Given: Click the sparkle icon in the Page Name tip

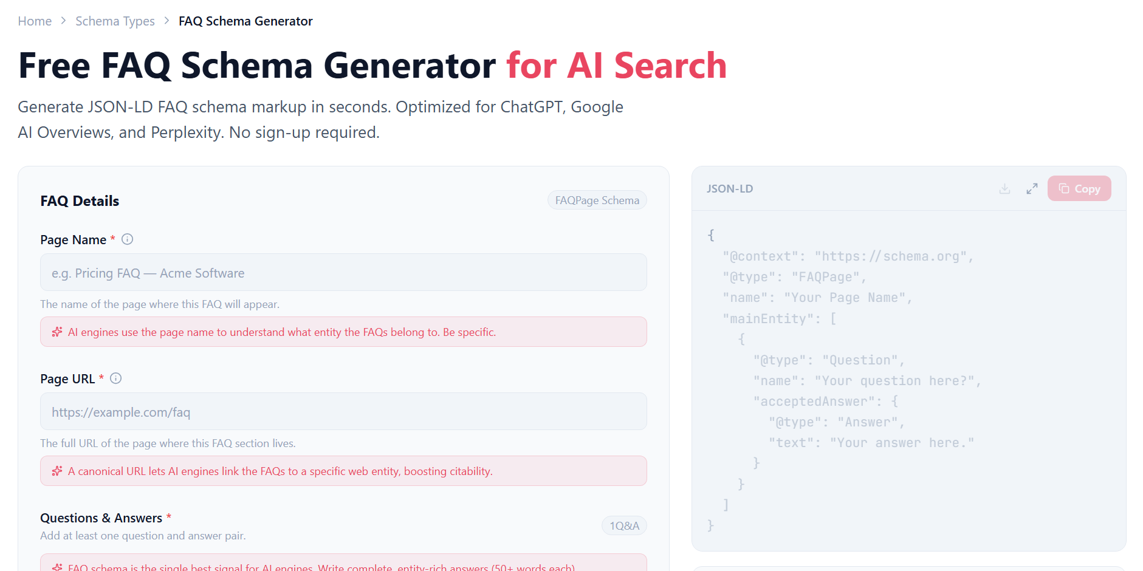Looking at the screenshot, I should (x=57, y=332).
